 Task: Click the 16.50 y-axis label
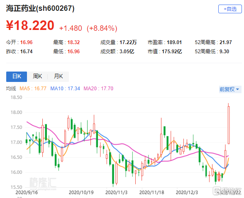click(x=16, y=157)
